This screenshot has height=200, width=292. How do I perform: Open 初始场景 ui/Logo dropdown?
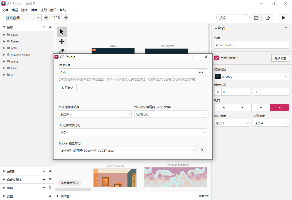point(251,76)
